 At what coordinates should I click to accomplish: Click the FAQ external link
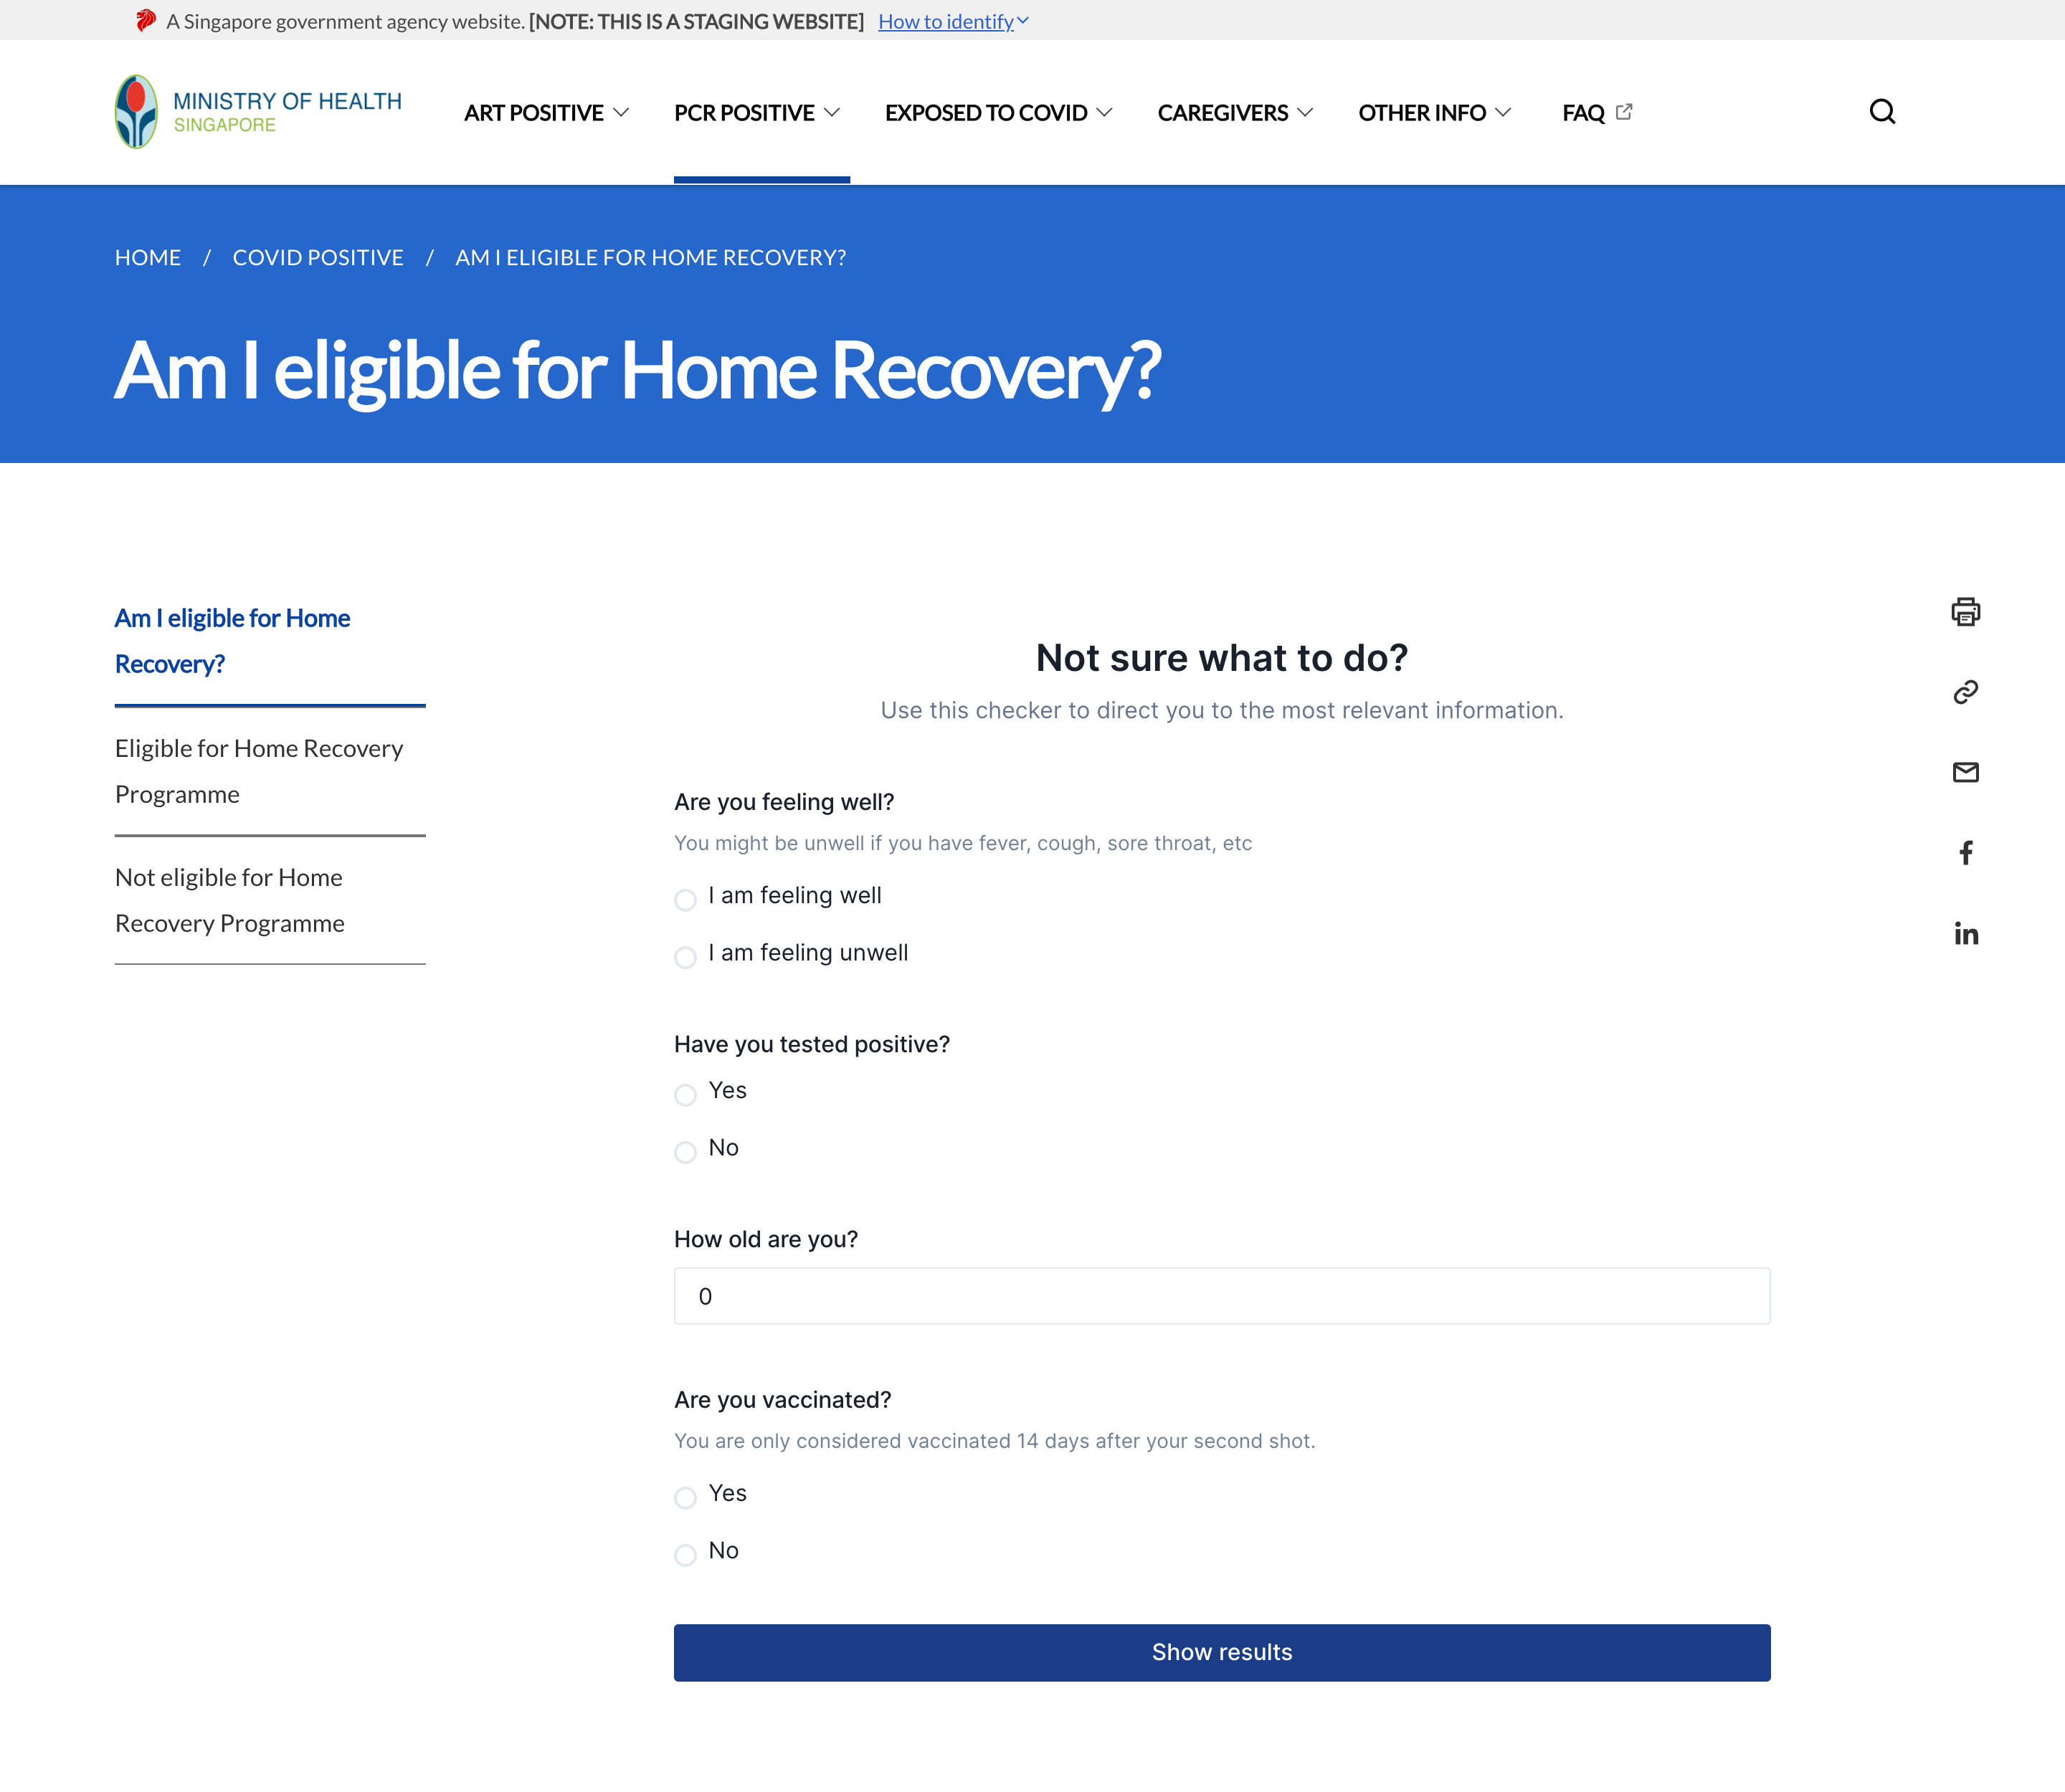click(x=1596, y=110)
